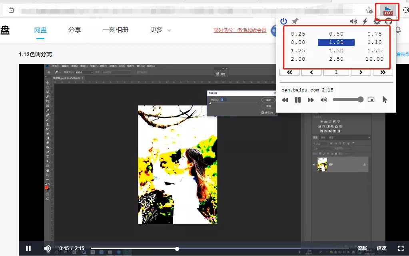Pin the speed controller popup
The image size is (409, 256).
tap(295, 21)
